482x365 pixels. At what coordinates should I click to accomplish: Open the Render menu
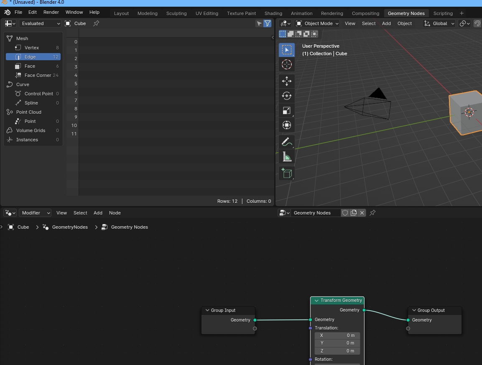(x=51, y=12)
